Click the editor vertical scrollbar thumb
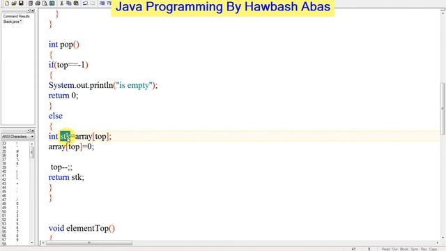The image size is (446, 251). [x=443, y=109]
